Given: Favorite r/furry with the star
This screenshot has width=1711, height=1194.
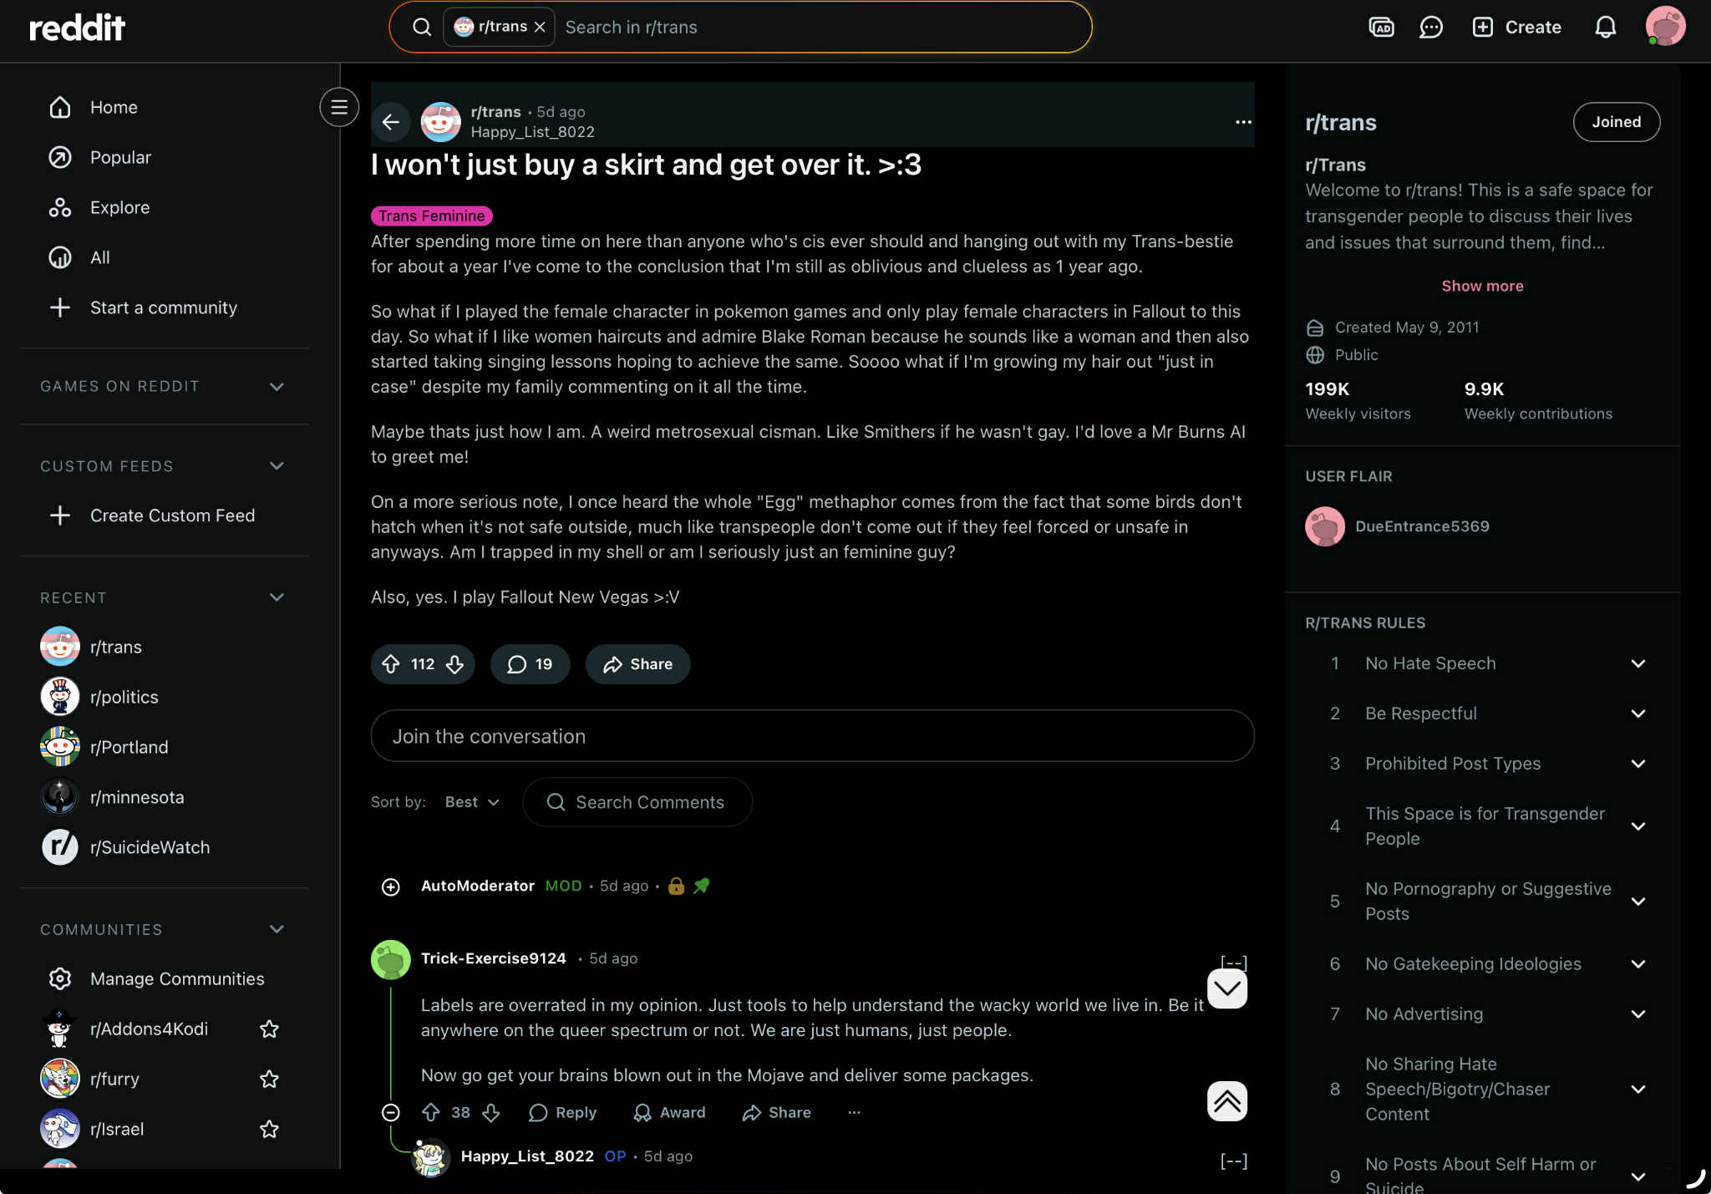Looking at the screenshot, I should coord(269,1079).
